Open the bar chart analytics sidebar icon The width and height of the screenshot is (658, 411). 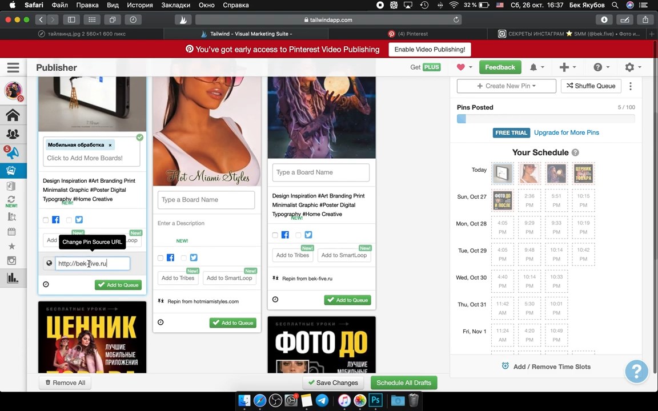12,279
